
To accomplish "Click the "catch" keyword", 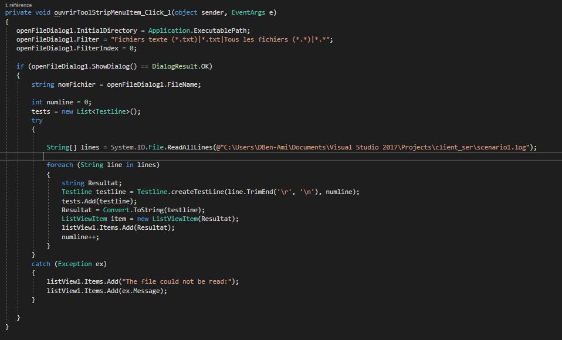I will click(41, 264).
